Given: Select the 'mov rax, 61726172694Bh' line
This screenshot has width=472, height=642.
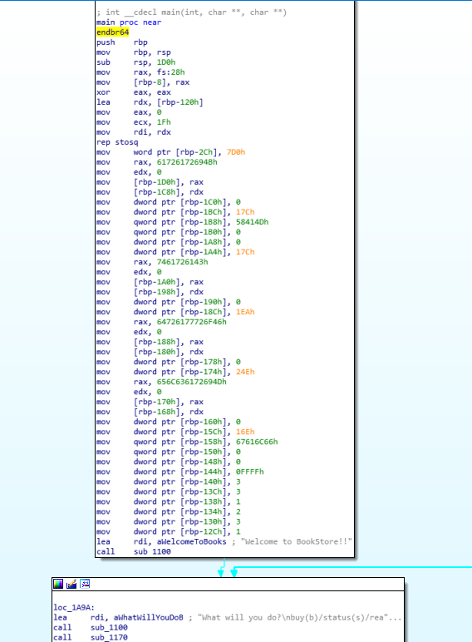Looking at the screenshot, I should (x=157, y=162).
